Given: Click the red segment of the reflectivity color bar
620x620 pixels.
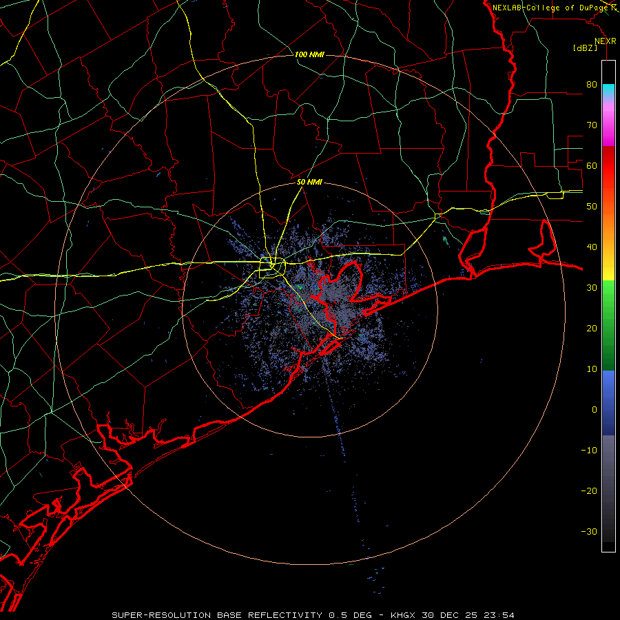Looking at the screenshot, I should tap(608, 168).
